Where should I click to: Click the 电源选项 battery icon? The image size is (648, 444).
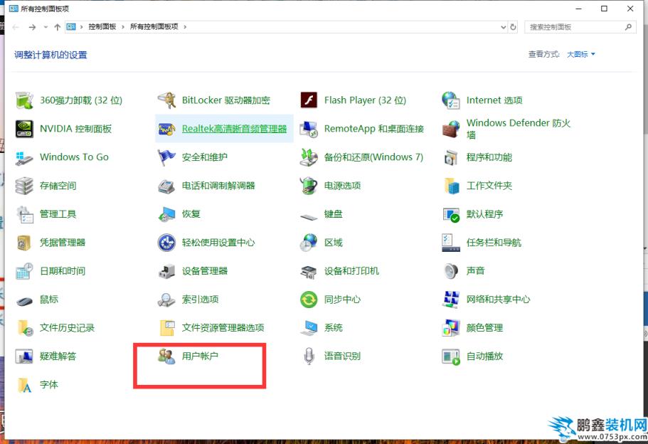pos(309,186)
